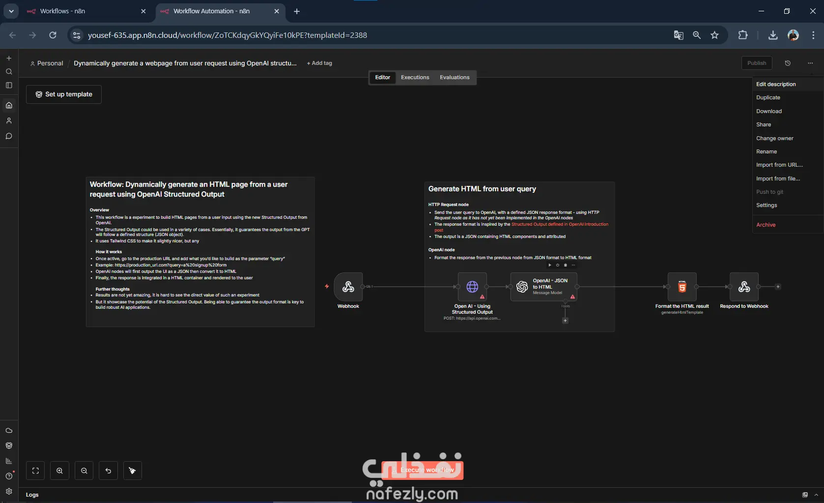Choose Share from the workflow menu

[788, 124]
